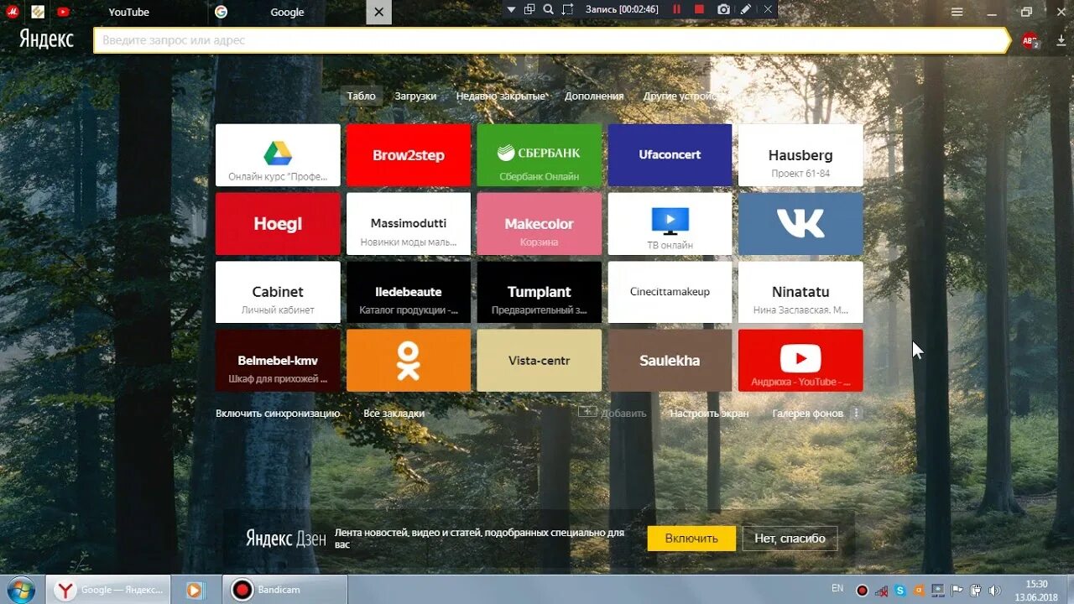Select the Табло tab
This screenshot has height=604, width=1074.
(362, 96)
